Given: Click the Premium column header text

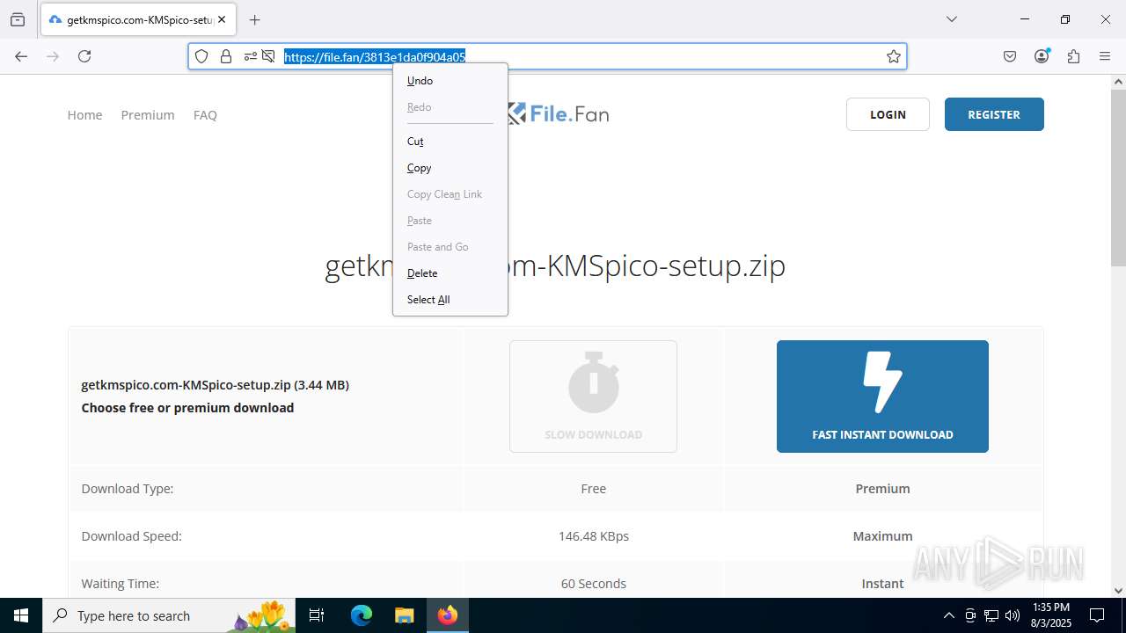Looking at the screenshot, I should [x=882, y=488].
